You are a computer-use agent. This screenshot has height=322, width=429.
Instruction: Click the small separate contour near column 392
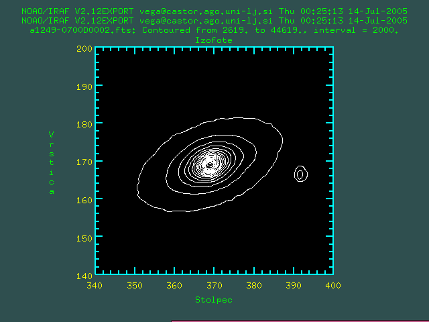click(301, 174)
